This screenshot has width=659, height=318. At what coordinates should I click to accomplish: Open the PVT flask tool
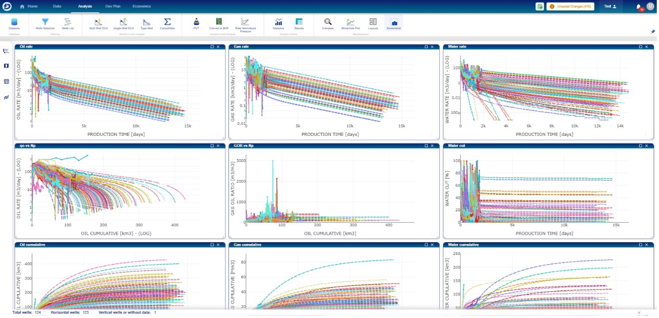pos(196,22)
